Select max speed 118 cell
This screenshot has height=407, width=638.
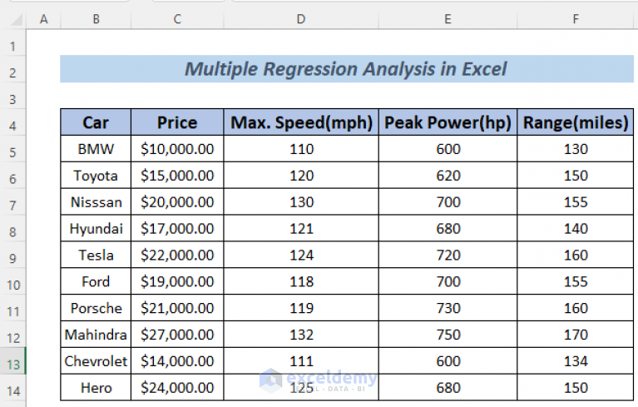point(301,281)
